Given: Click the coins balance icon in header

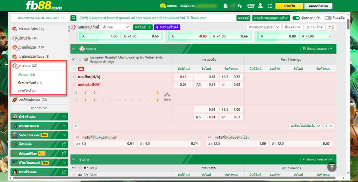Looking at the screenshot, I should (x=226, y=6).
